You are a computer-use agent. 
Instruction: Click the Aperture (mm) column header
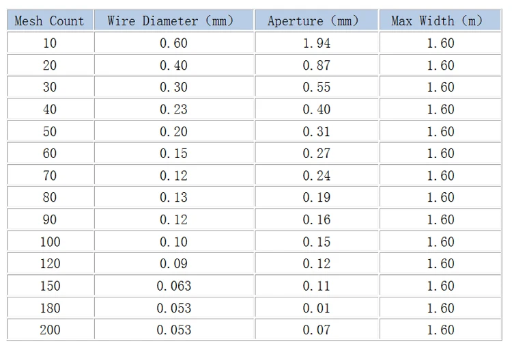click(317, 21)
